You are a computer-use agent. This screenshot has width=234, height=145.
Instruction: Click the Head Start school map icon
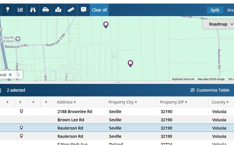[18, 39]
